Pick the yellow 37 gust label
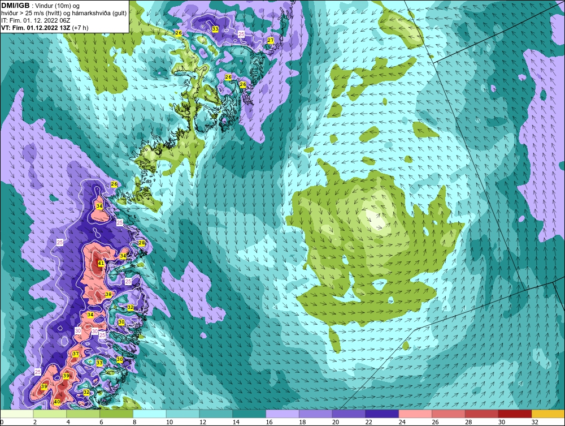This screenshot has height=426, width=565. [x=75, y=354]
